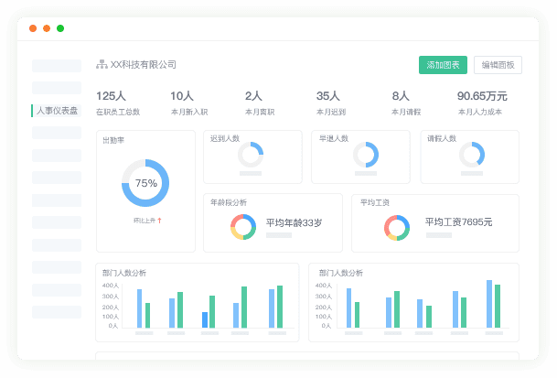Click the 平均年龄33岁 text
The image size is (557, 378).
294,222
